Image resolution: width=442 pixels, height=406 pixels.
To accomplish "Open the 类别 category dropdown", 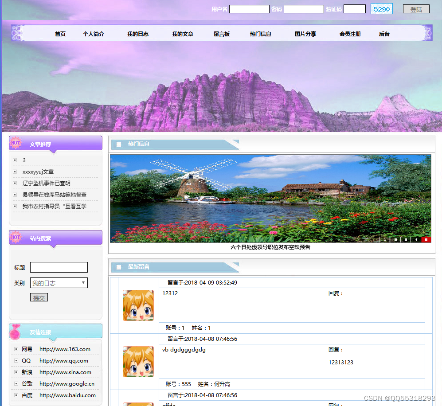I will click(59, 283).
